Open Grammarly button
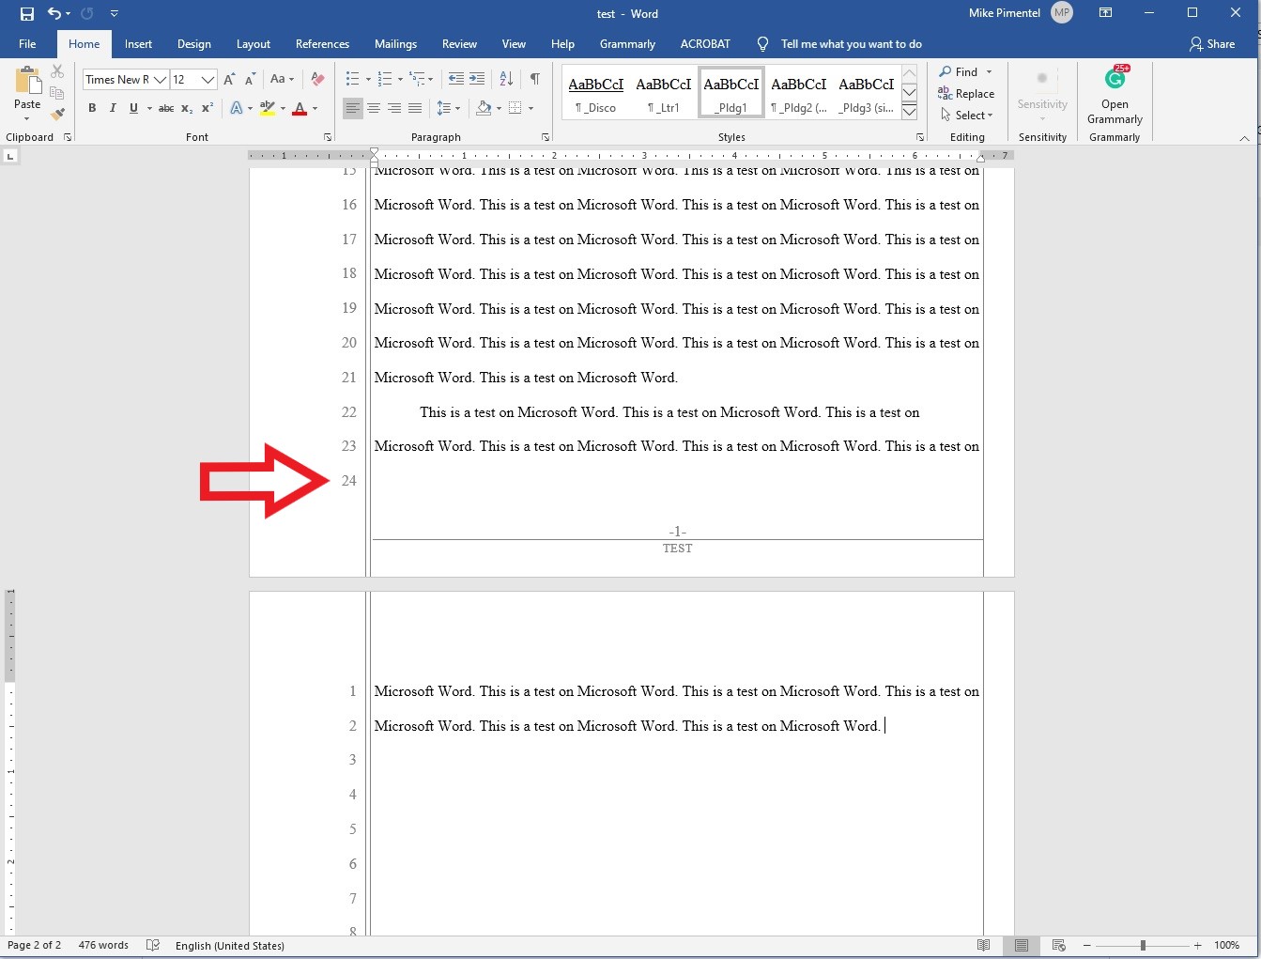The width and height of the screenshot is (1261, 959). click(1115, 94)
